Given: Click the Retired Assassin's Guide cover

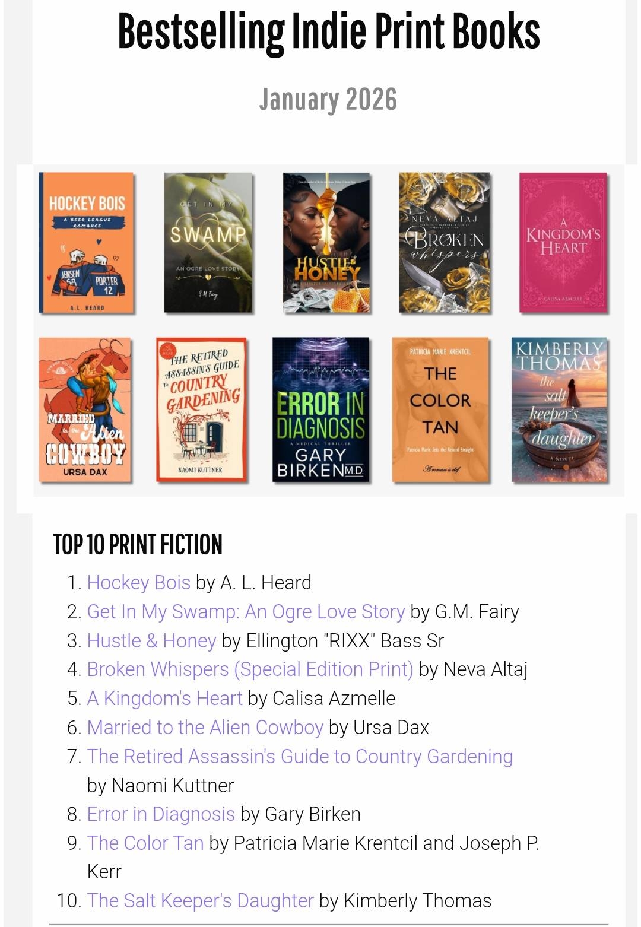Looking at the screenshot, I should point(201,409).
